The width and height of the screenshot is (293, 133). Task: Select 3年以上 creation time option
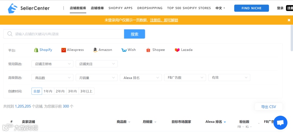pyautogui.click(x=86, y=91)
